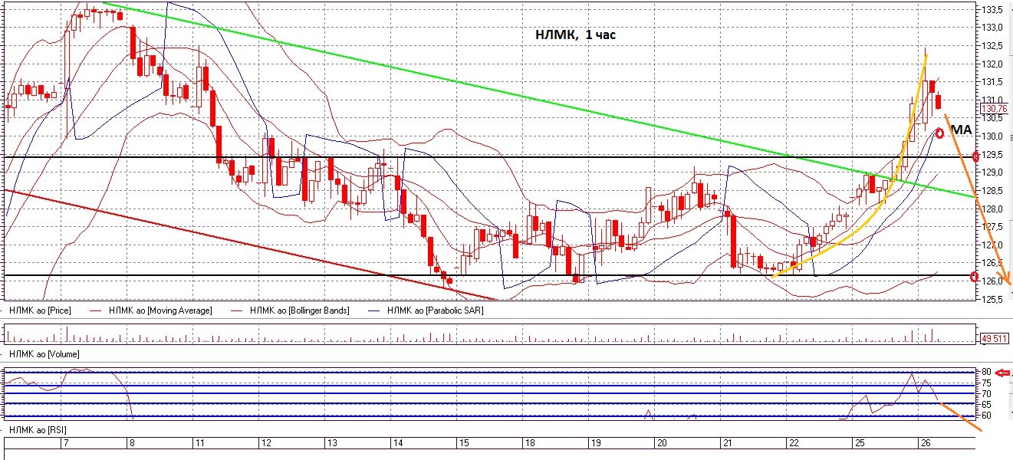The image size is (1013, 460).
Task: Click date 11 on the time axis
Action: tap(199, 444)
